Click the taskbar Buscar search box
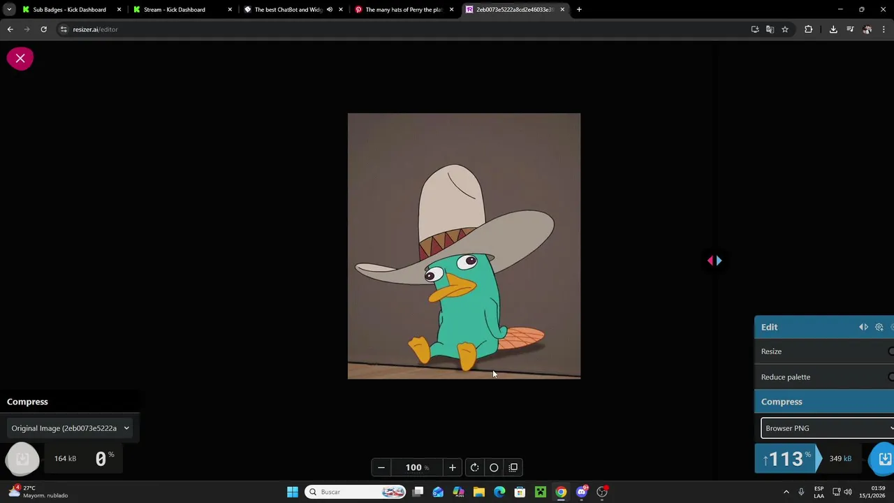The width and height of the screenshot is (894, 503). pyautogui.click(x=356, y=492)
